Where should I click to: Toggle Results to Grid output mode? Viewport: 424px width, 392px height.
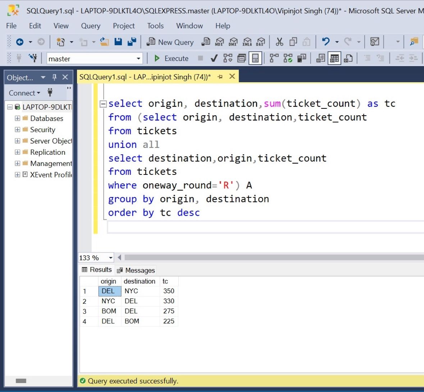(x=334, y=59)
